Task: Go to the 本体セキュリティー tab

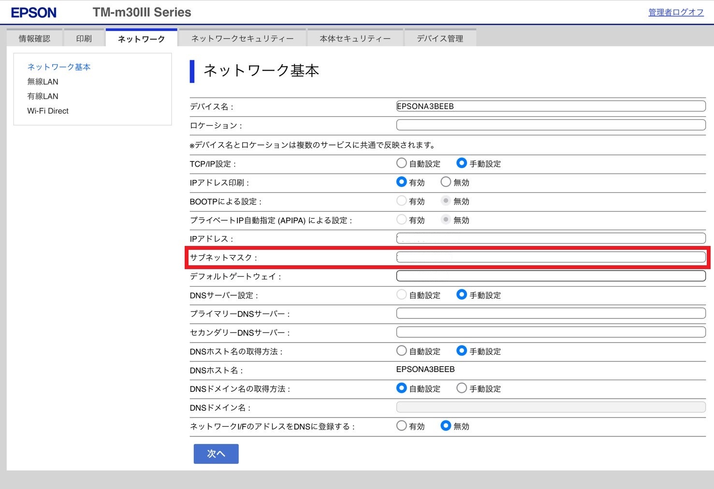Action: tap(355, 39)
